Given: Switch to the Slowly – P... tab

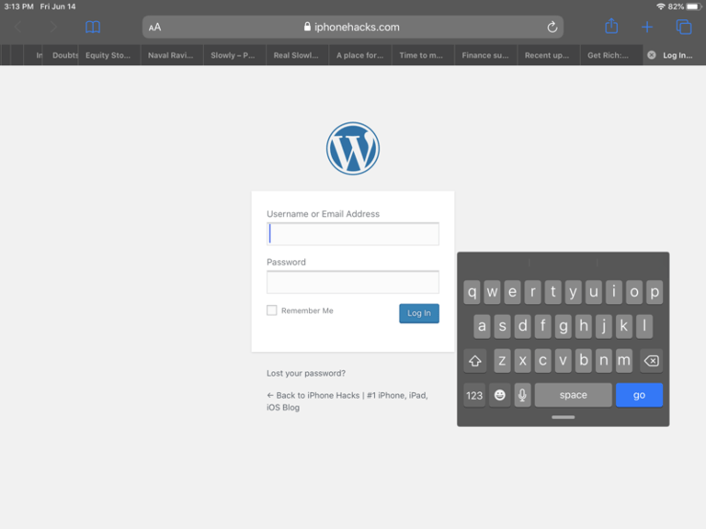Looking at the screenshot, I should pyautogui.click(x=233, y=55).
